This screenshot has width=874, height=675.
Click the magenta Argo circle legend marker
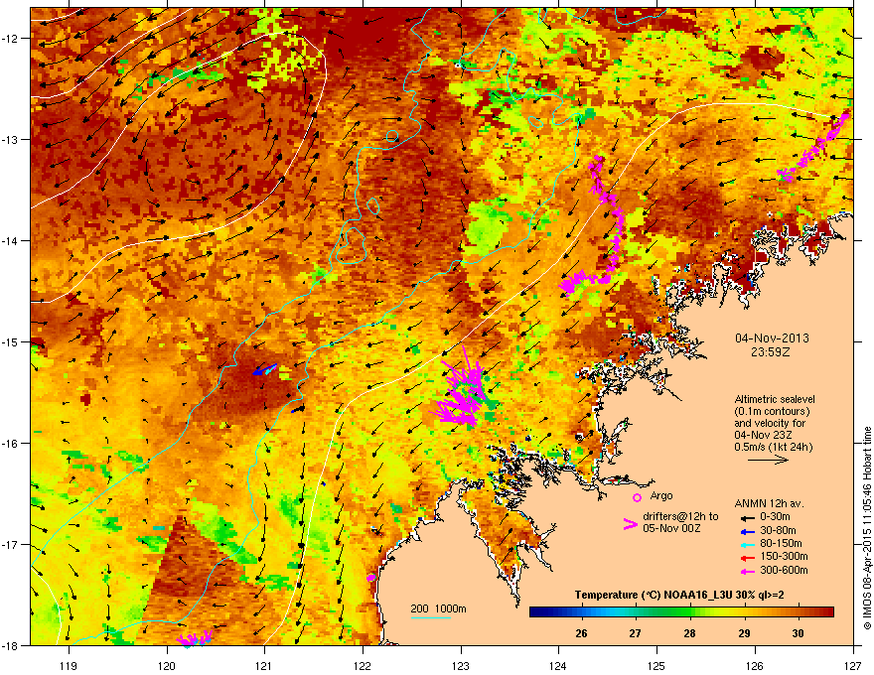pyautogui.click(x=637, y=497)
